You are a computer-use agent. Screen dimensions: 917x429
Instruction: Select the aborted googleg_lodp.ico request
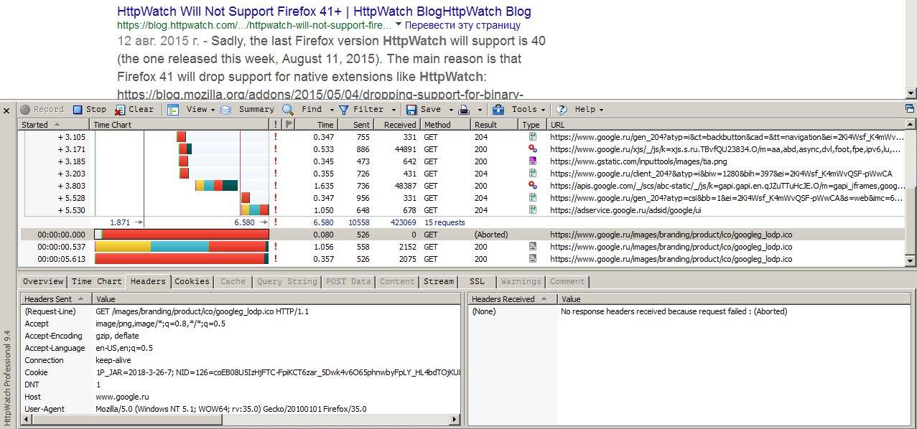click(462, 235)
